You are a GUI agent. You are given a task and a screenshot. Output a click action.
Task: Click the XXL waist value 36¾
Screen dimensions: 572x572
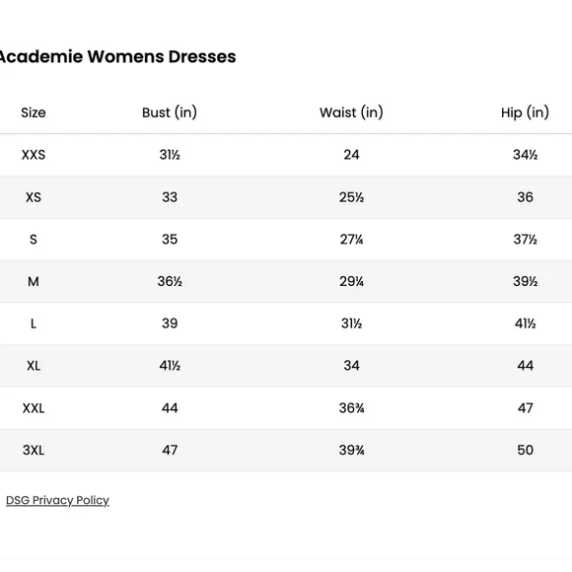351,408
